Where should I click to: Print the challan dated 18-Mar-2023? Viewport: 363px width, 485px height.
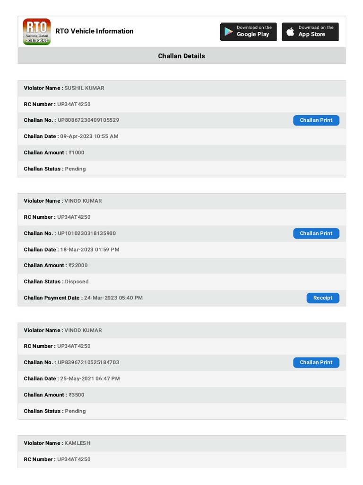coord(316,234)
